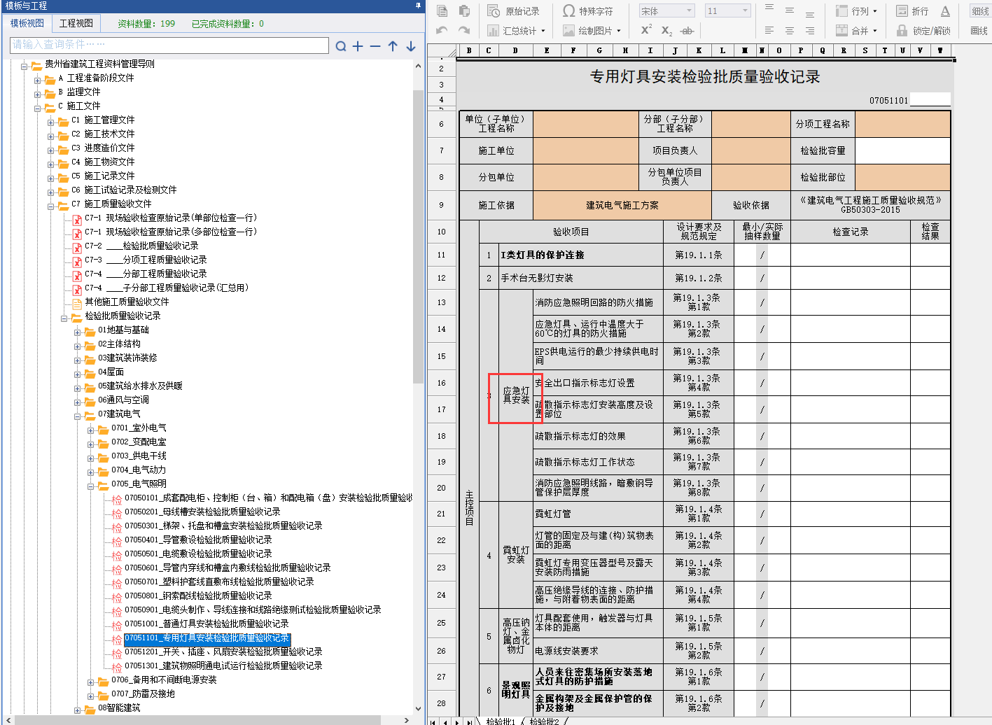Switch to 模板视图 tab
Image resolution: width=992 pixels, height=725 pixels.
[x=27, y=23]
